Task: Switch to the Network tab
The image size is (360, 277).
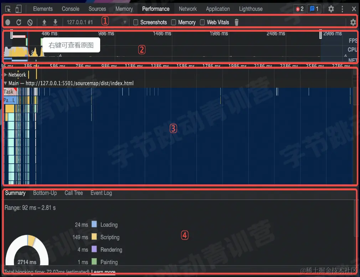Action: click(188, 9)
